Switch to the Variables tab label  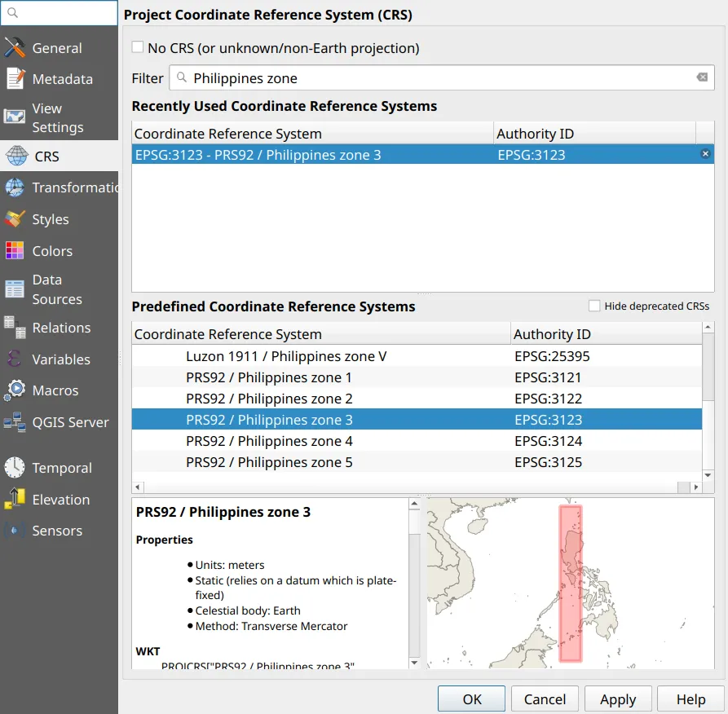(x=61, y=359)
